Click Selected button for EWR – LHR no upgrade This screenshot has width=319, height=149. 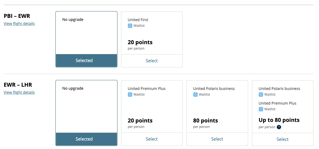(84, 139)
